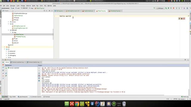Viewport: 191px width, 107px height.
Task: Click the Rerun icon in the Run panel
Action: (3, 62)
